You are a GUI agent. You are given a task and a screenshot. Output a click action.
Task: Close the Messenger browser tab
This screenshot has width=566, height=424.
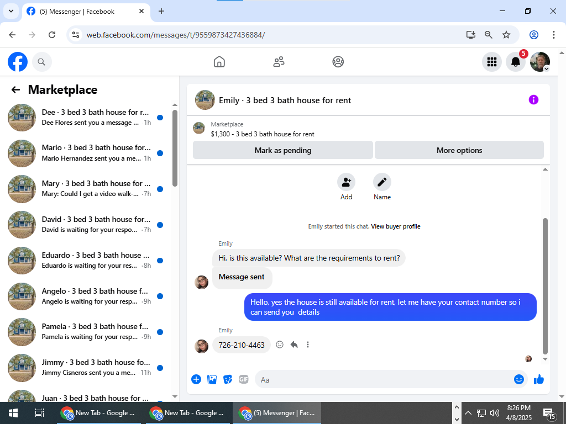(x=141, y=11)
